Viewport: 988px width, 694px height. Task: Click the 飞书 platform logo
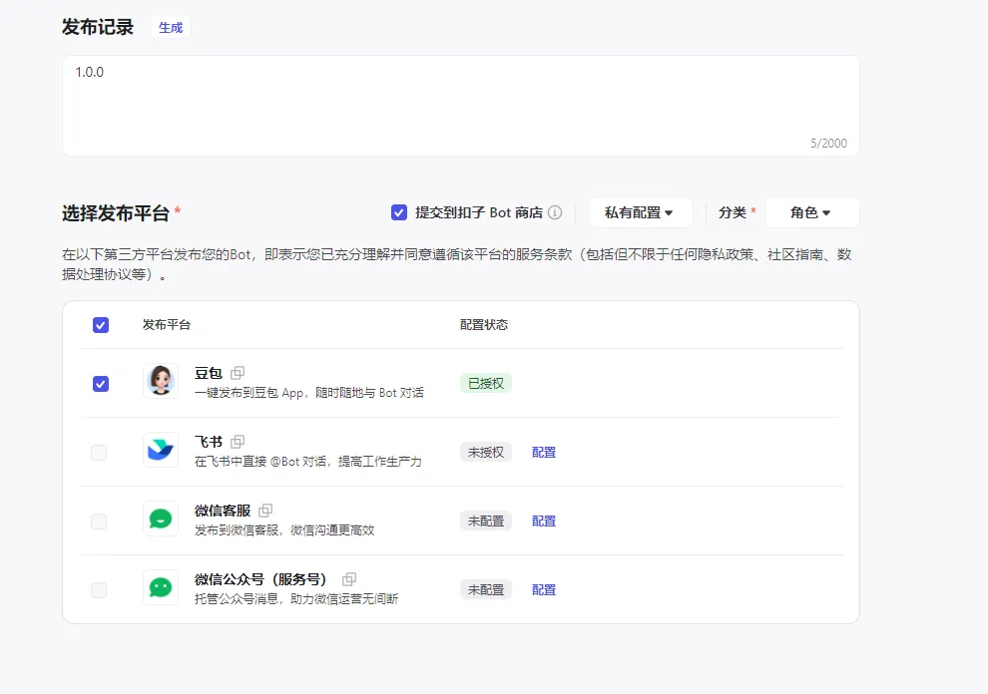(161, 451)
